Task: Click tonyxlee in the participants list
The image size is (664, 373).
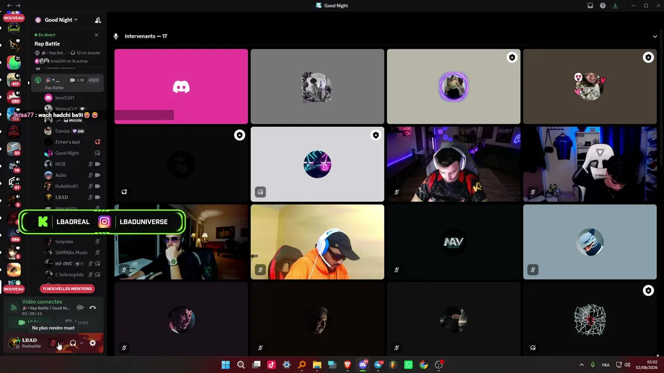Action: click(x=64, y=241)
